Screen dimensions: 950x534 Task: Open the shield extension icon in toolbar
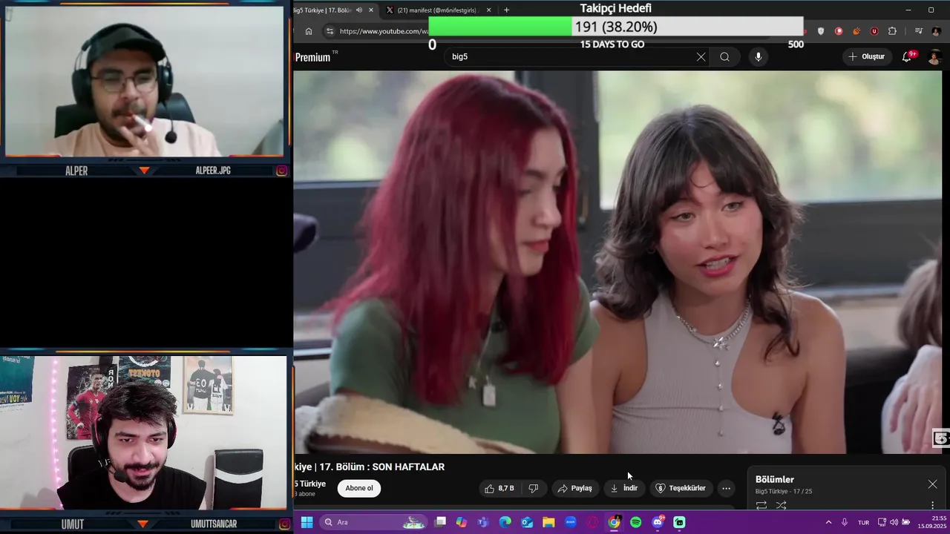point(821,31)
